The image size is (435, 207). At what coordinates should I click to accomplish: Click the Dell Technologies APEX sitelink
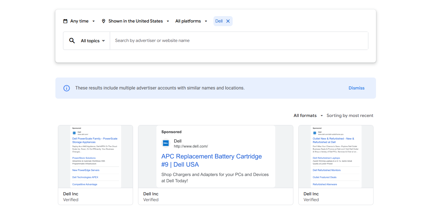click(85, 177)
